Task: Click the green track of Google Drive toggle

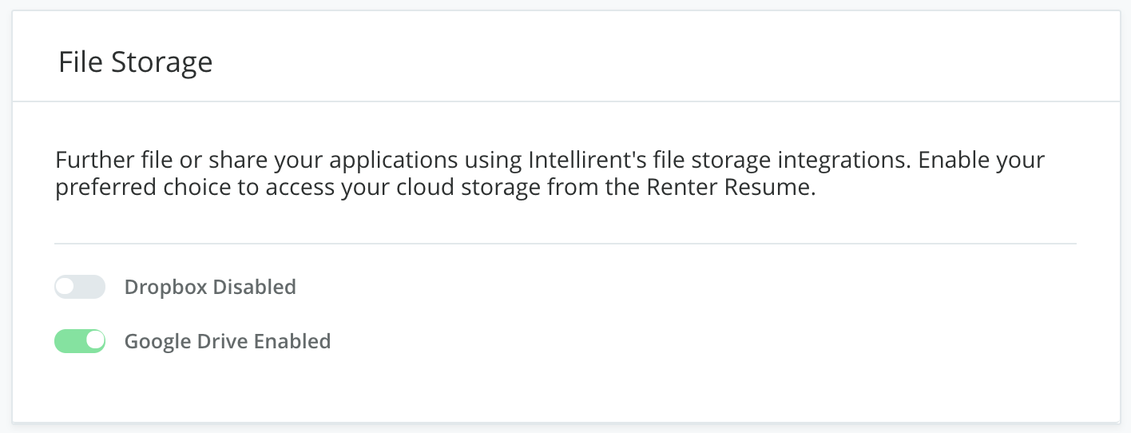Action: [70, 341]
